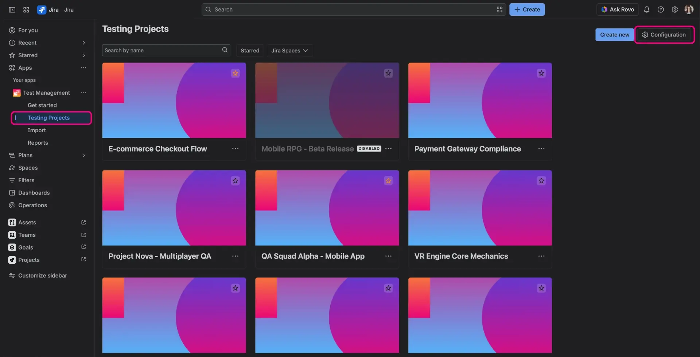Open Projects external link icon
The width and height of the screenshot is (700, 357).
(x=83, y=259)
